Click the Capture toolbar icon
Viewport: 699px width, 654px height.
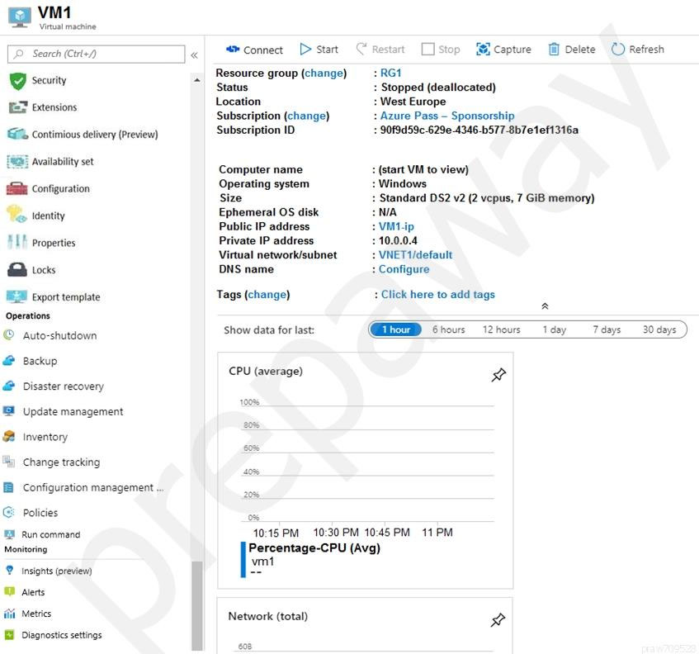pyautogui.click(x=483, y=49)
